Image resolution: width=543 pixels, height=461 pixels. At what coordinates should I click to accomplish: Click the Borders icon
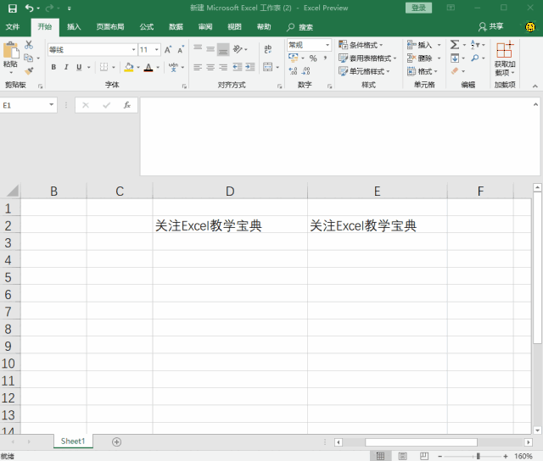click(x=104, y=67)
